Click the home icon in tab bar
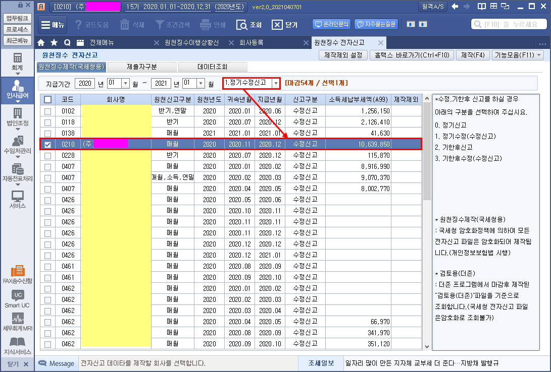The image size is (551, 372). point(41,42)
